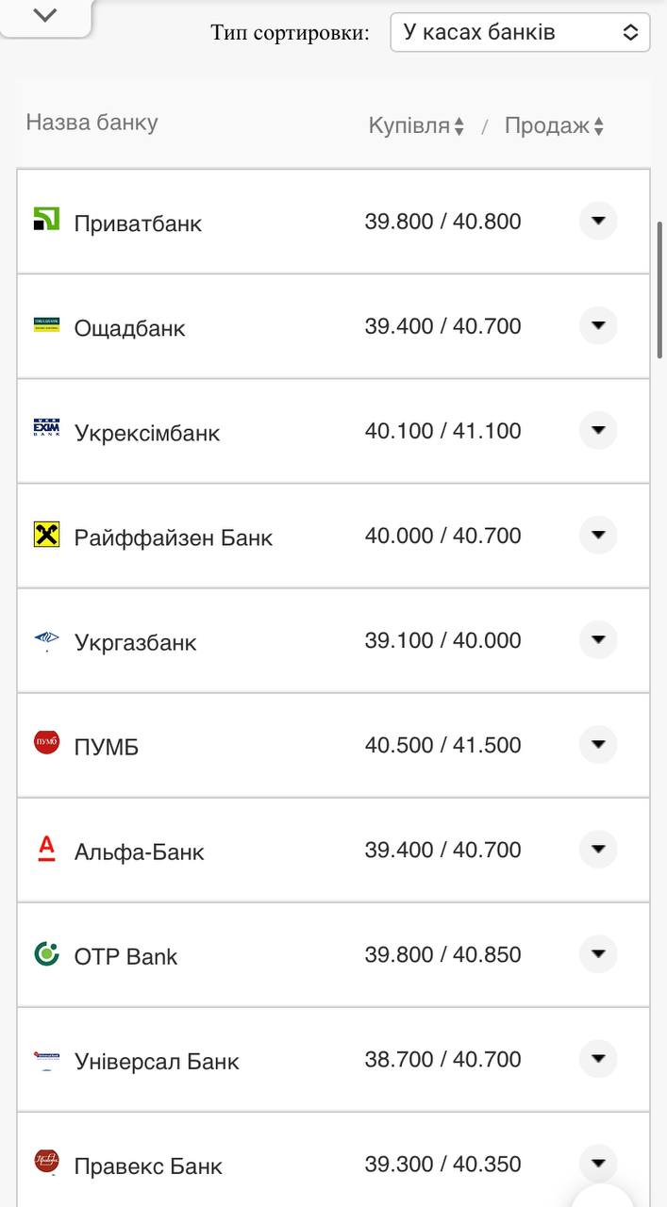
Task: Collapse panel with top chevron tab
Action: point(45,15)
